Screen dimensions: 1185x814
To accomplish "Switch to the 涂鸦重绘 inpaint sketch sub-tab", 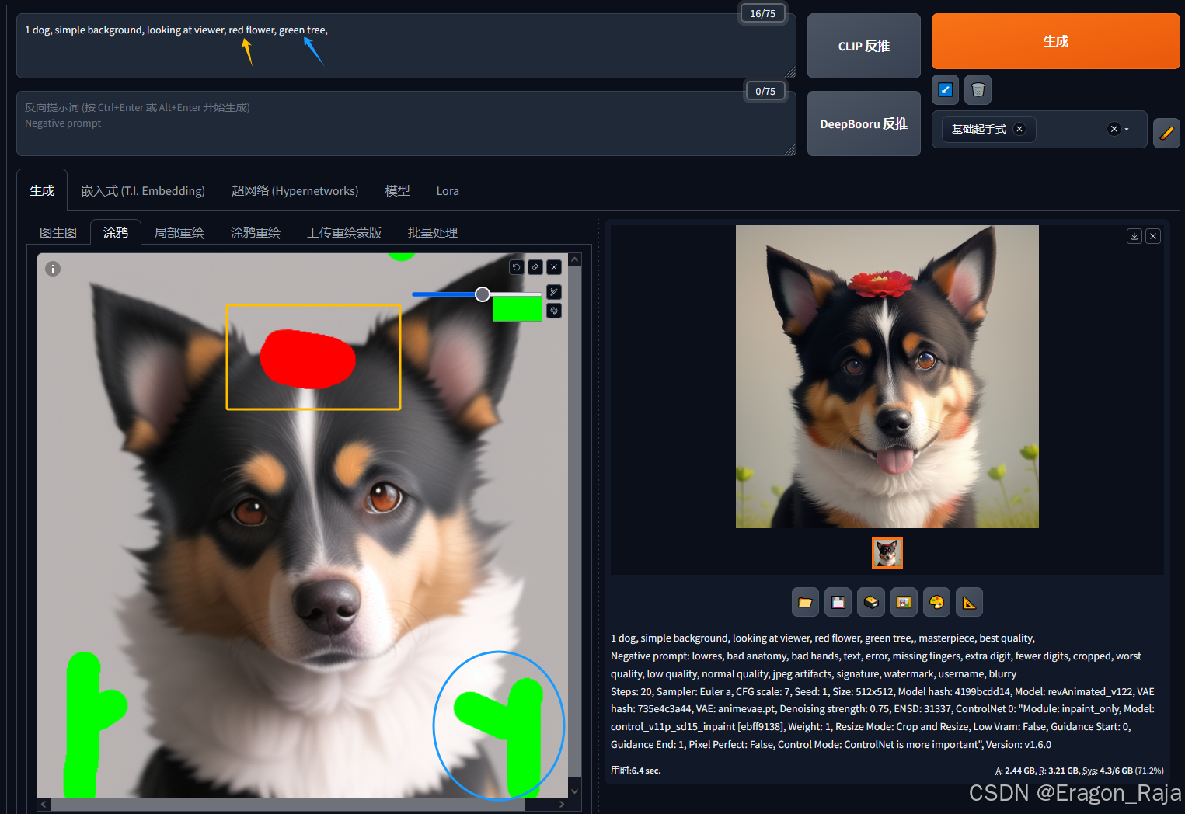I will click(x=256, y=232).
